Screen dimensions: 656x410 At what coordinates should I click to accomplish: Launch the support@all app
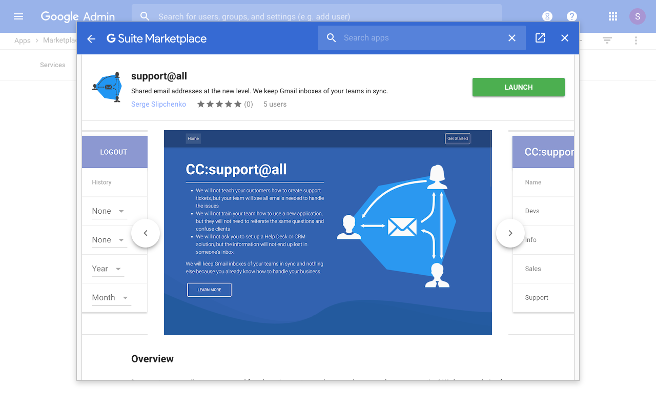519,87
